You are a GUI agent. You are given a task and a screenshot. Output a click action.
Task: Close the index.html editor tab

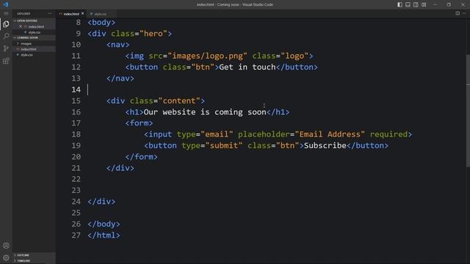coord(83,13)
